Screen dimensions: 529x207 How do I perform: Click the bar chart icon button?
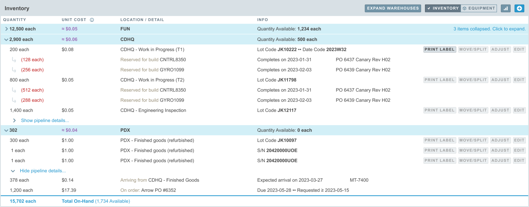[x=505, y=8]
